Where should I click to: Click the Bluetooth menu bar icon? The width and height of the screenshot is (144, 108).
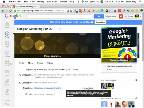78,2
